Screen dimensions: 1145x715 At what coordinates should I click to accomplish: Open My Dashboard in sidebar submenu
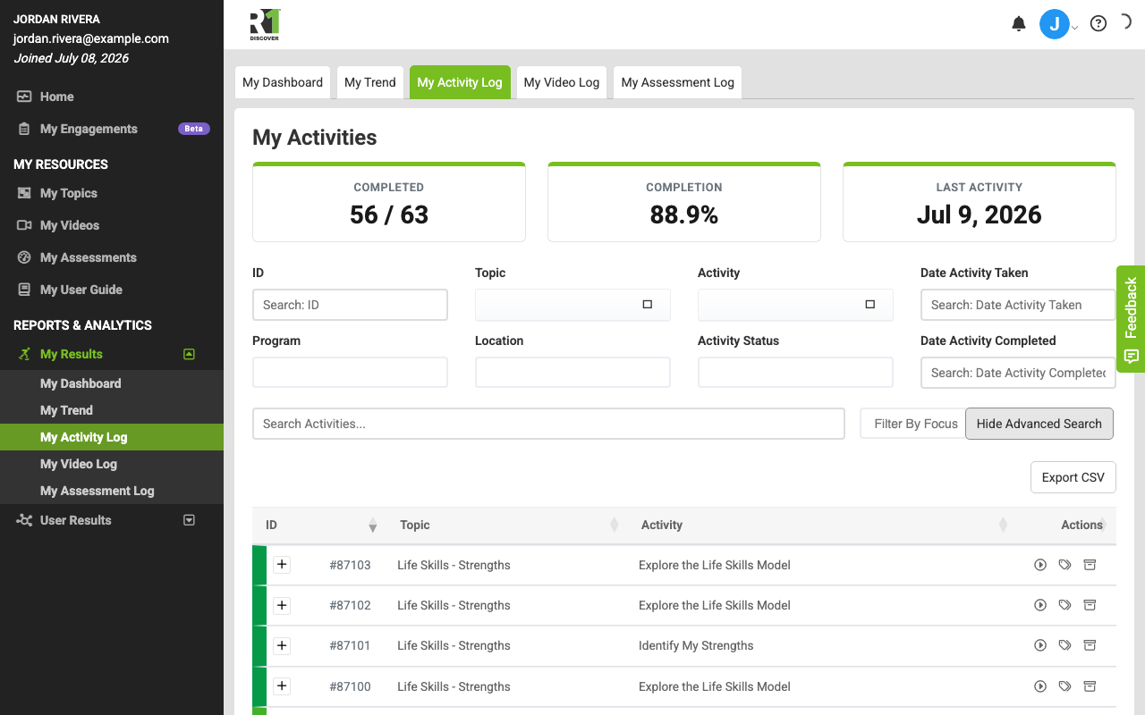[x=81, y=383]
